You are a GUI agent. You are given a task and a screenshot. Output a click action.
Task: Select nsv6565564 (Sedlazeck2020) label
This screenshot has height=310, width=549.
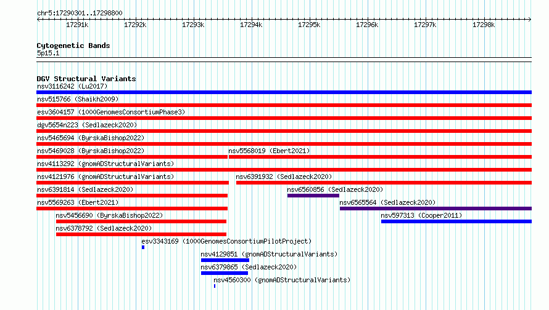pos(387,202)
